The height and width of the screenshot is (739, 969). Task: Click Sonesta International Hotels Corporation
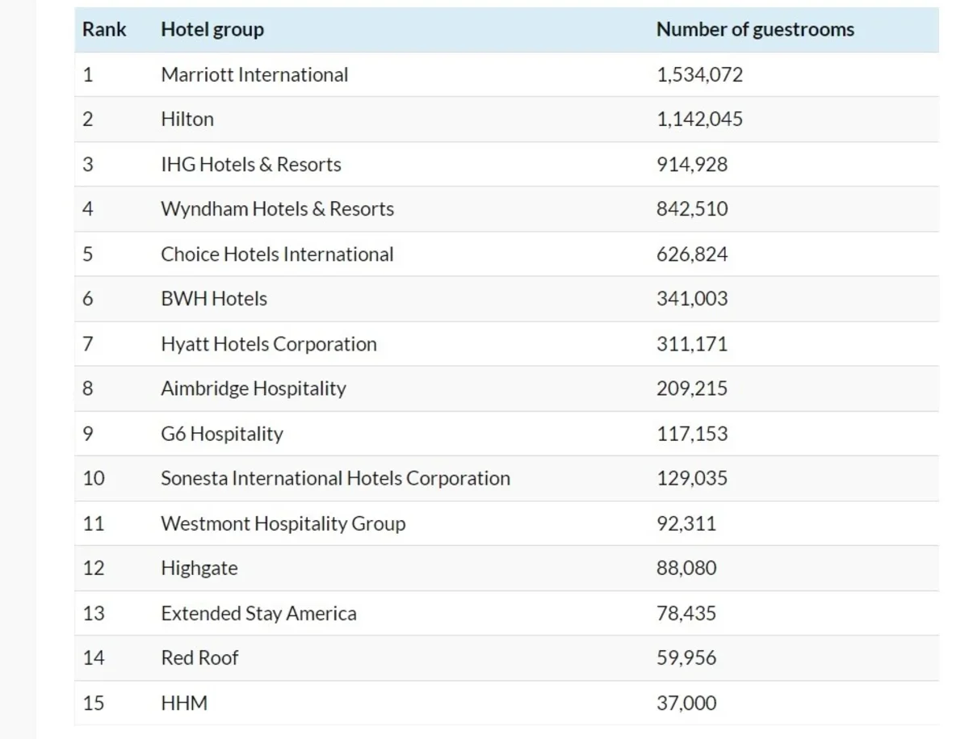(x=335, y=478)
